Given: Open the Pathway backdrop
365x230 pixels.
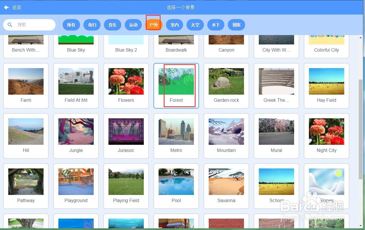Looking at the screenshot, I should [x=26, y=186].
